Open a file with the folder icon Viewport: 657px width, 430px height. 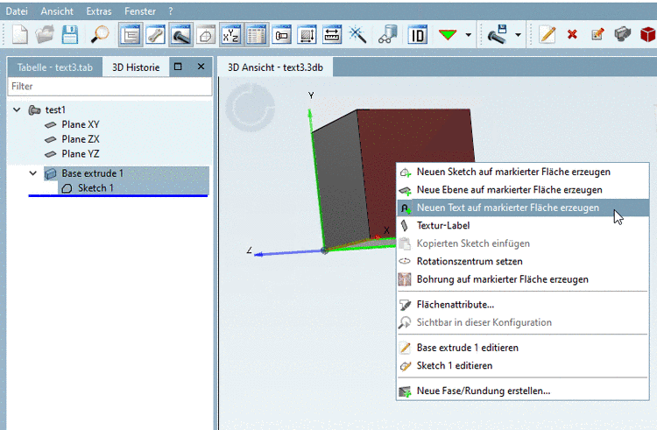(x=45, y=34)
